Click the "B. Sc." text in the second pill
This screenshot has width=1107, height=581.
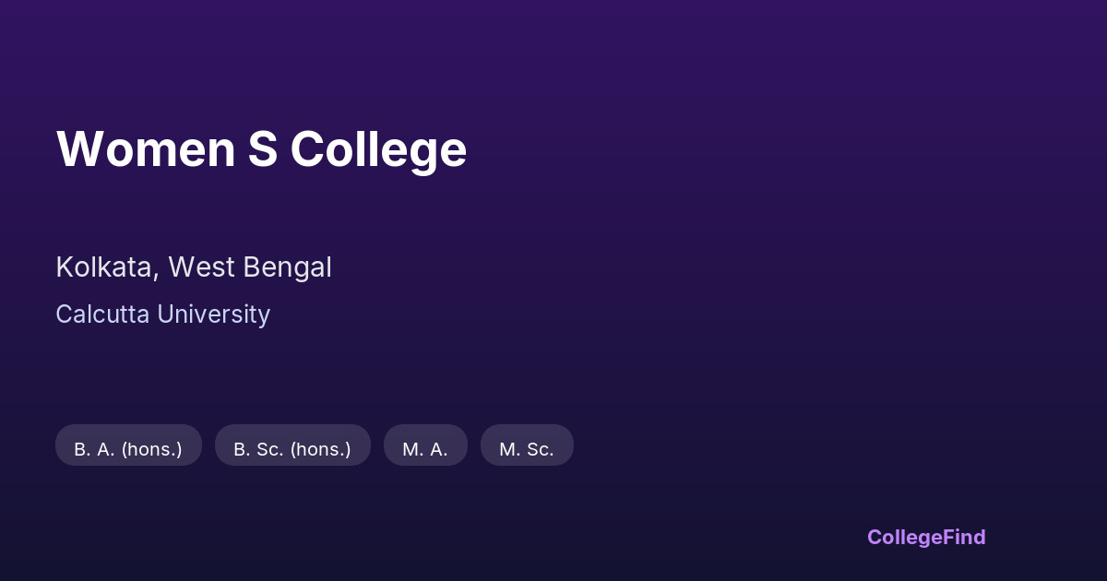[258, 449]
